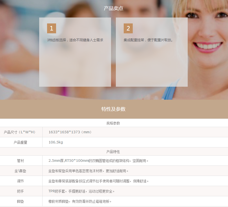Screen dimensions: 228x207
Task: Select the 管材 row label
Action: point(21,161)
